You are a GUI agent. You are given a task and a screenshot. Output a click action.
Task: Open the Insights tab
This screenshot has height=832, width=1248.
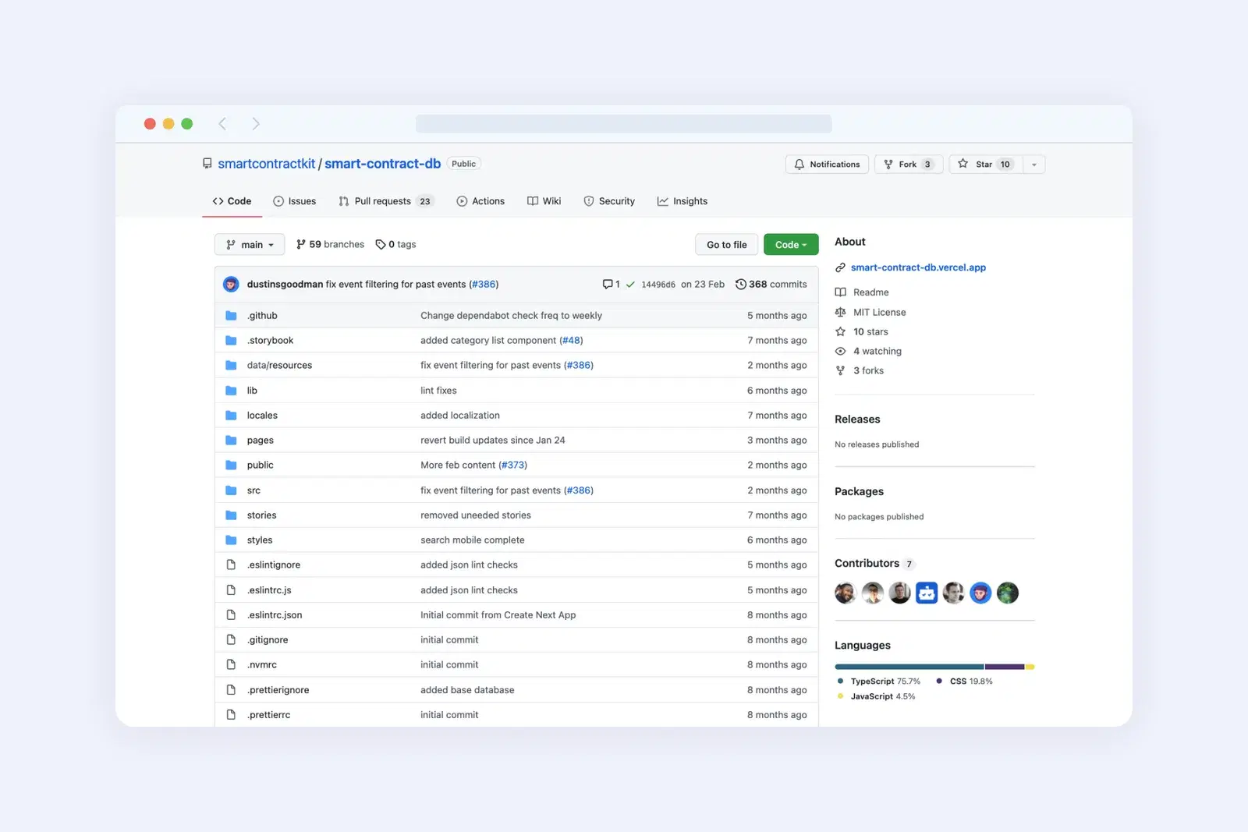(x=682, y=201)
